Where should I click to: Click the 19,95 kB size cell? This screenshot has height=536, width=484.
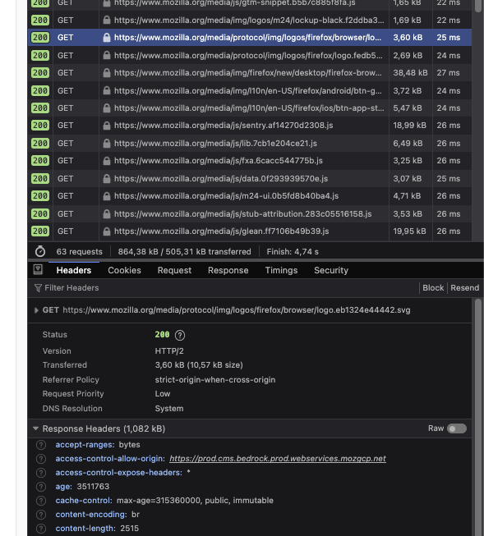pos(410,231)
